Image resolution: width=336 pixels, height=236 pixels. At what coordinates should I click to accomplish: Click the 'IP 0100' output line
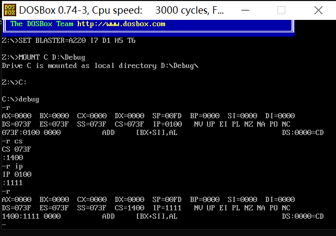tap(17, 174)
